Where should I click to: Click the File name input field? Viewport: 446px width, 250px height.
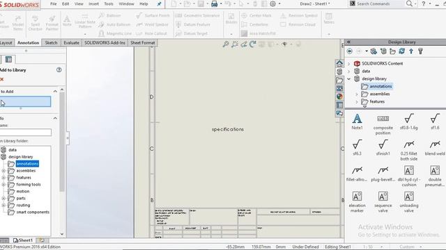pos(26,133)
